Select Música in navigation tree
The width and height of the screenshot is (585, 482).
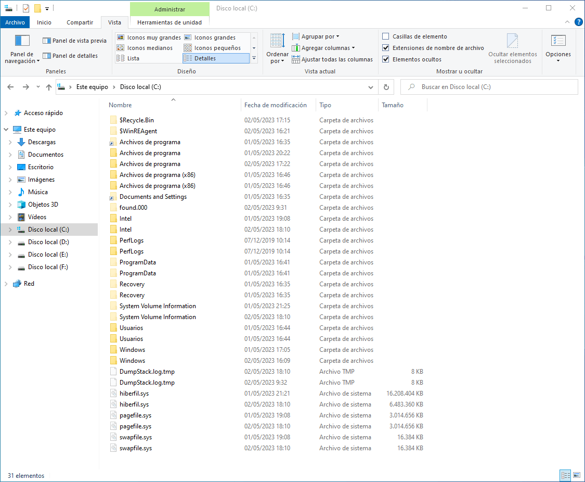[x=37, y=192]
